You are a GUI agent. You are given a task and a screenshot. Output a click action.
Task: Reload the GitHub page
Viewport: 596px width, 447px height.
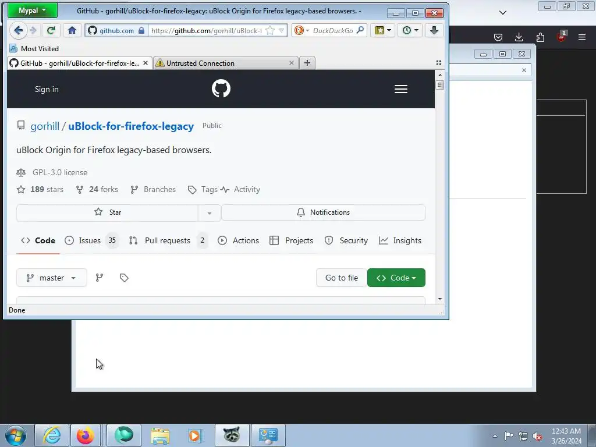[x=51, y=30]
